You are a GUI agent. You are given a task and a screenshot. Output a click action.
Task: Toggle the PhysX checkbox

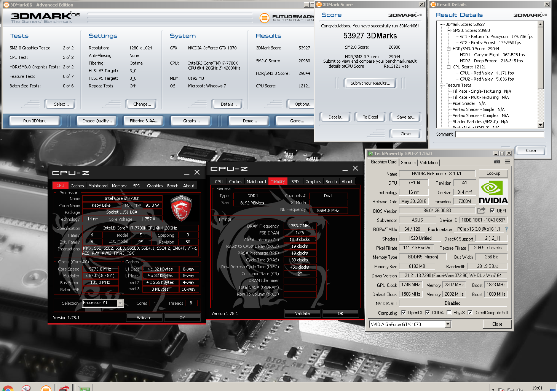tap(449, 313)
